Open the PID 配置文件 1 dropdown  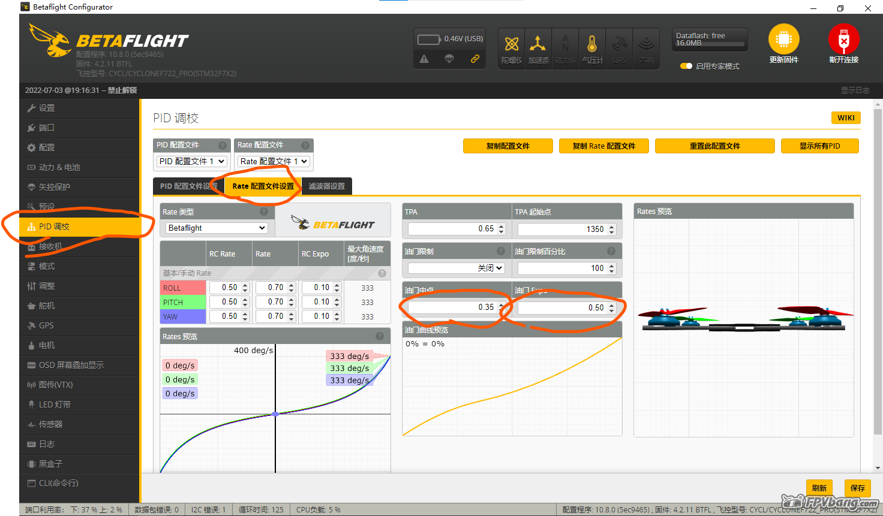(192, 161)
